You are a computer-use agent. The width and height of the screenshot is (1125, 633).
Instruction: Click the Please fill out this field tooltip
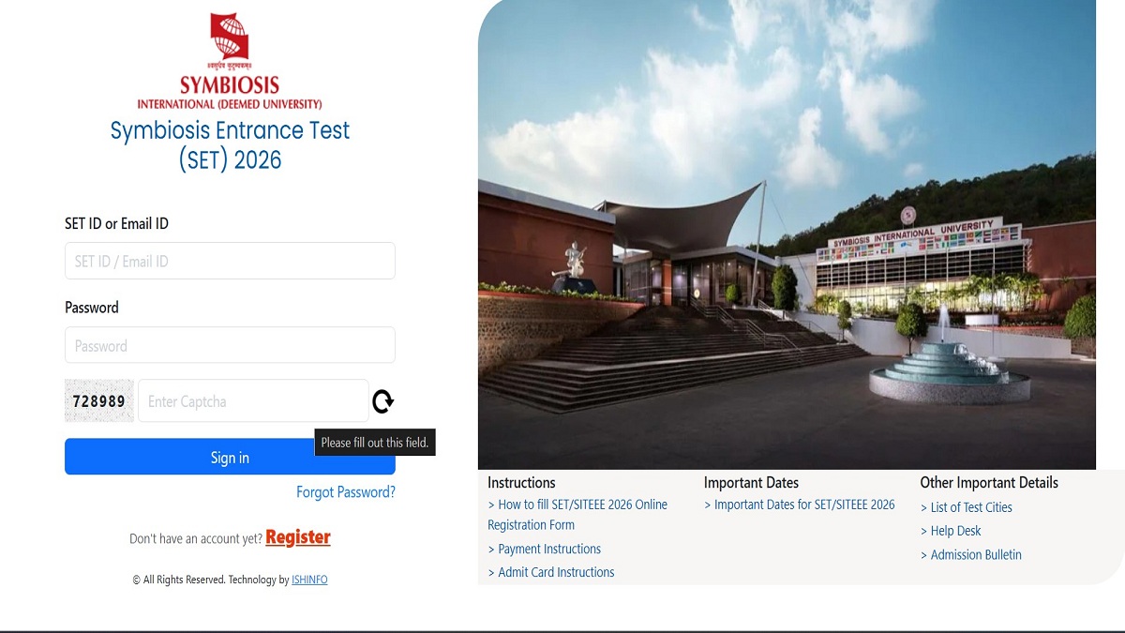click(x=375, y=443)
